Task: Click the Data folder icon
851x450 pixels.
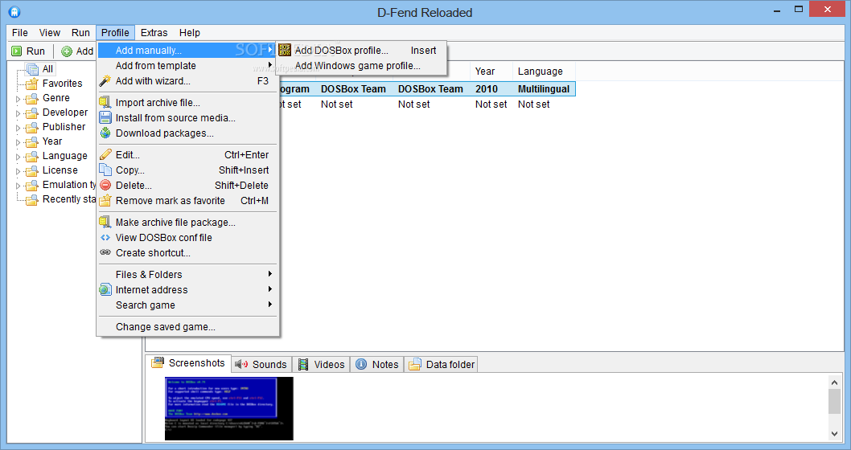Action: 415,364
